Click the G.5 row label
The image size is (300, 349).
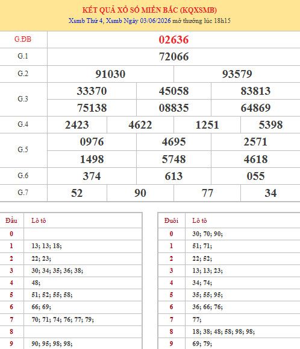pyautogui.click(x=23, y=150)
